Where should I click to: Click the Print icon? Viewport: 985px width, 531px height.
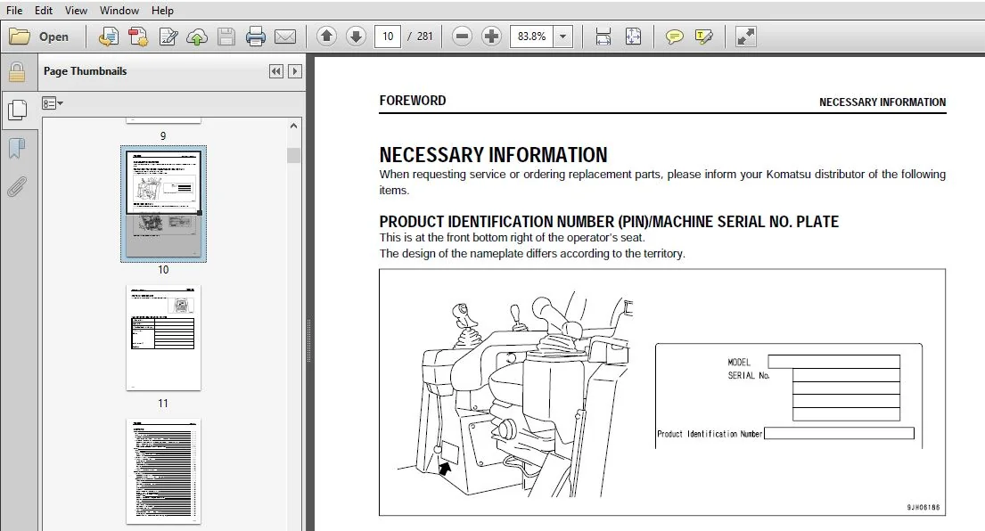click(256, 37)
